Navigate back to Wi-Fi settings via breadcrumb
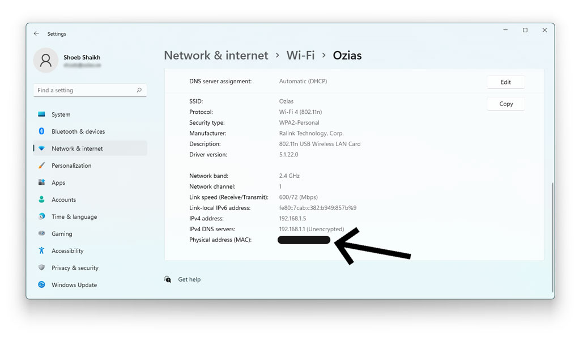The height and width of the screenshot is (340, 579). tap(300, 55)
